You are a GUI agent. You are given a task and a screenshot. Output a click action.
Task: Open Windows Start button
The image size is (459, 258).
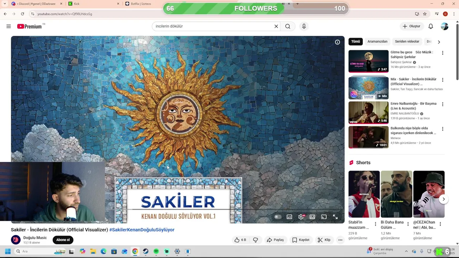(x=8, y=251)
